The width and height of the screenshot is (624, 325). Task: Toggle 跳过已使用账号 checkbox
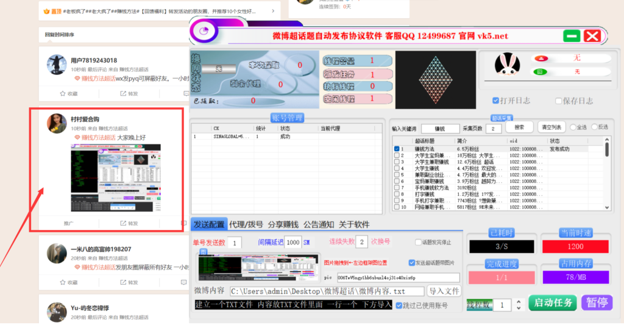(398, 305)
